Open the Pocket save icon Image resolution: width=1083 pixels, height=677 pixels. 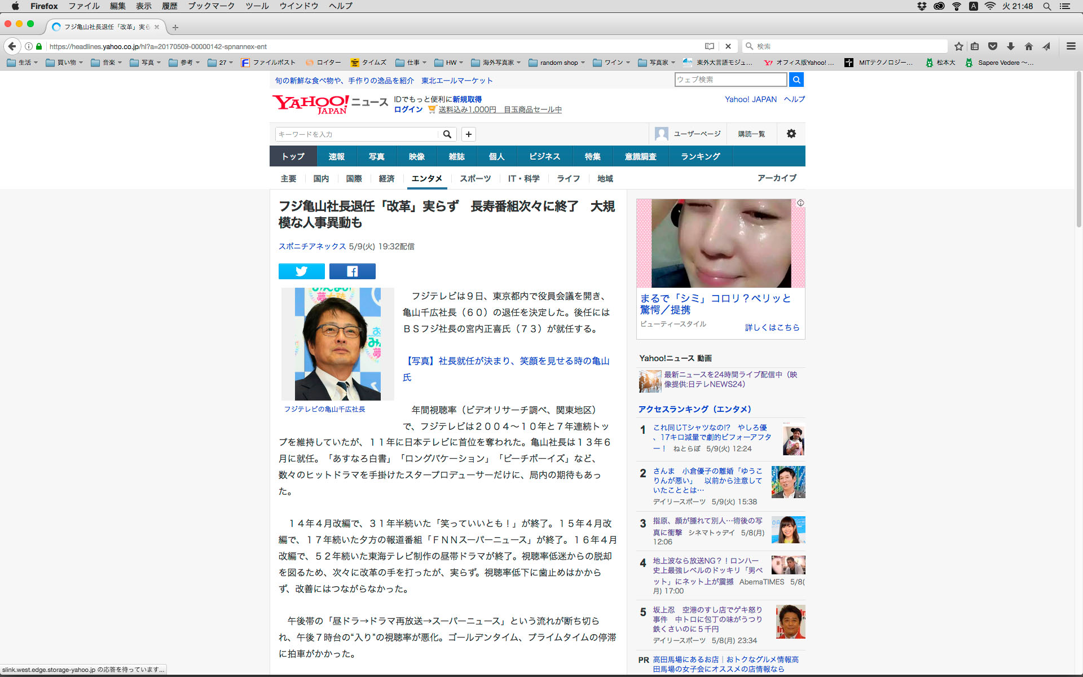[x=993, y=46]
